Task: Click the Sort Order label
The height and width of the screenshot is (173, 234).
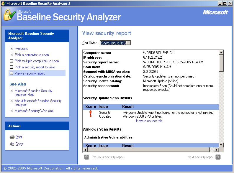Action: click(90, 43)
